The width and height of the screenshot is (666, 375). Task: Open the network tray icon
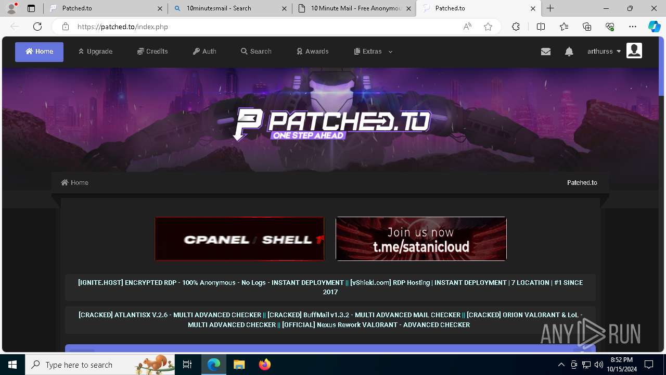[x=586, y=365]
